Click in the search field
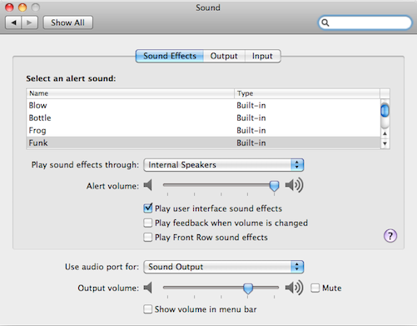The width and height of the screenshot is (417, 326). pyautogui.click(x=365, y=23)
